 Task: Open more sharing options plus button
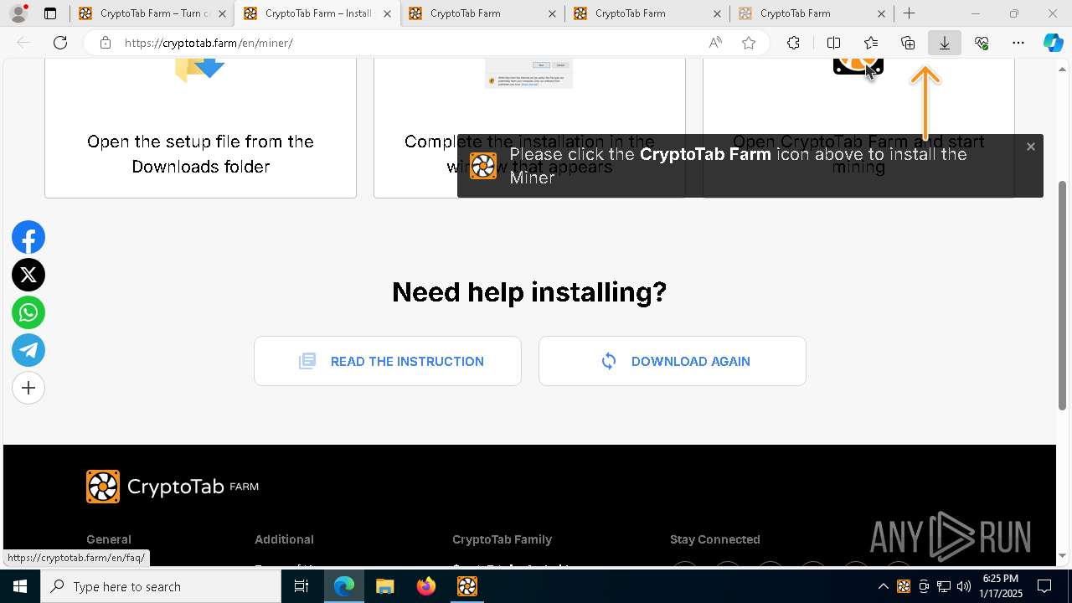[x=28, y=388]
